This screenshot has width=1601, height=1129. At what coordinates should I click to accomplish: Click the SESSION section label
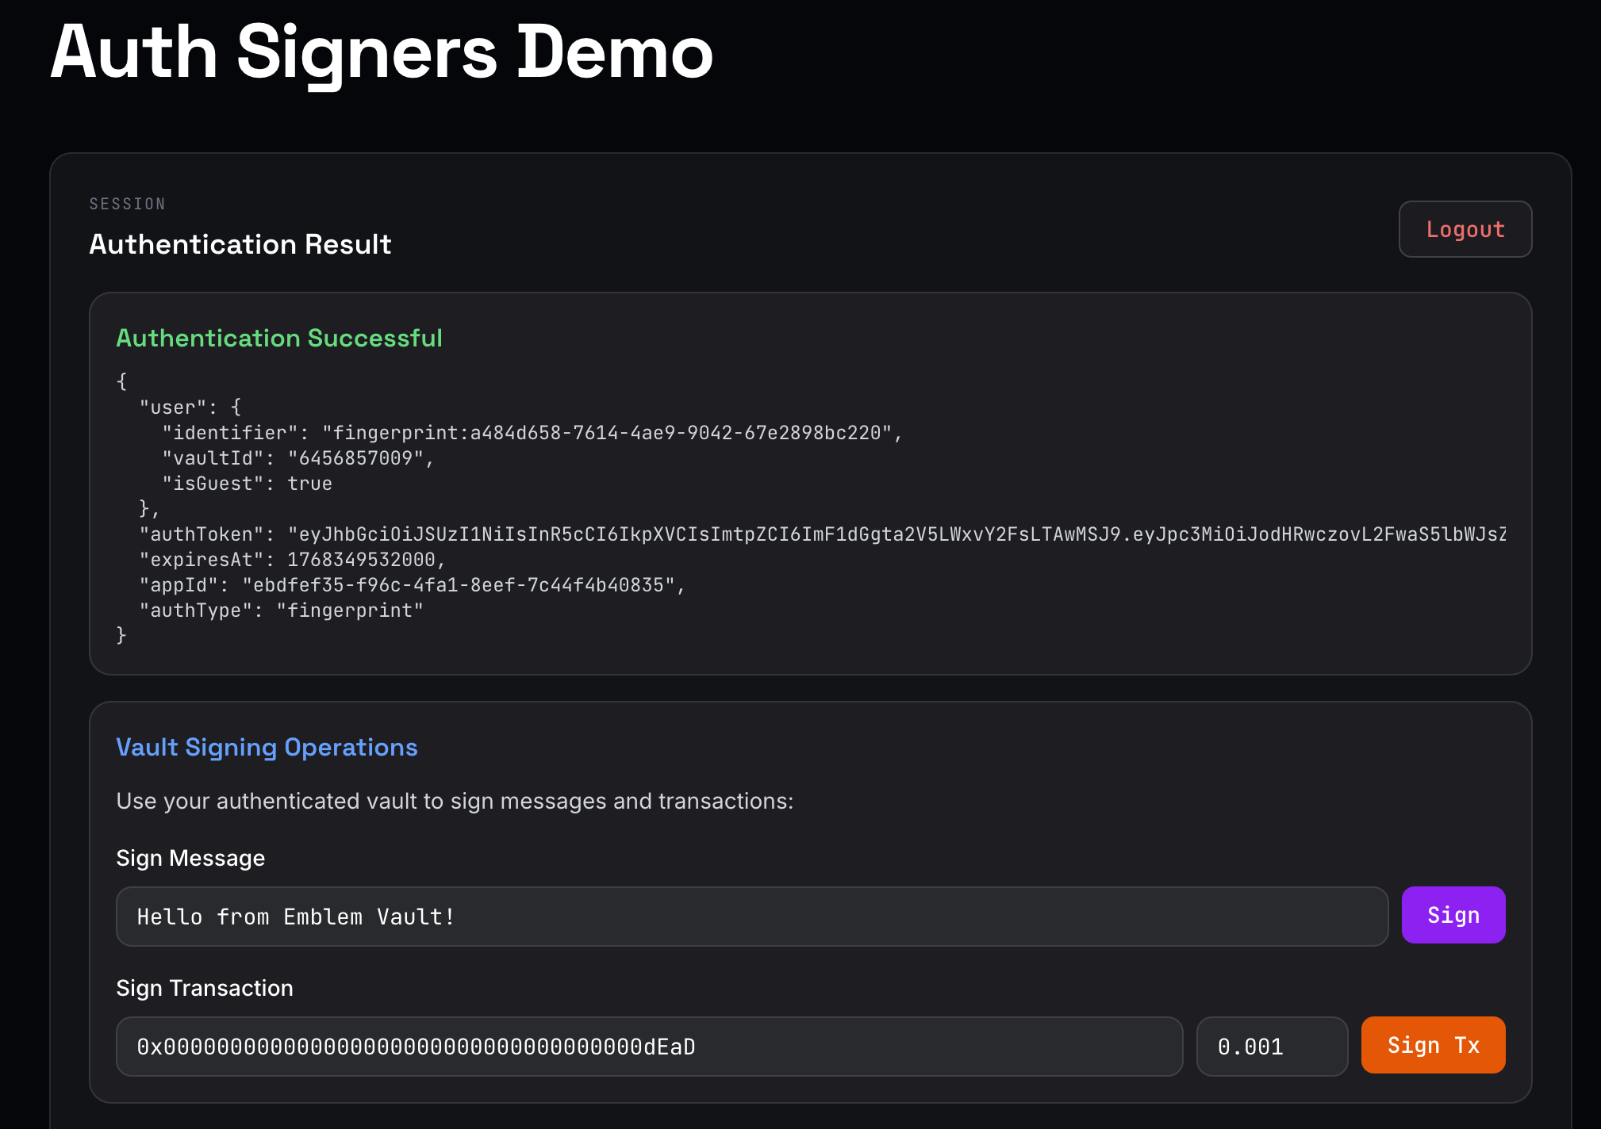[127, 204]
